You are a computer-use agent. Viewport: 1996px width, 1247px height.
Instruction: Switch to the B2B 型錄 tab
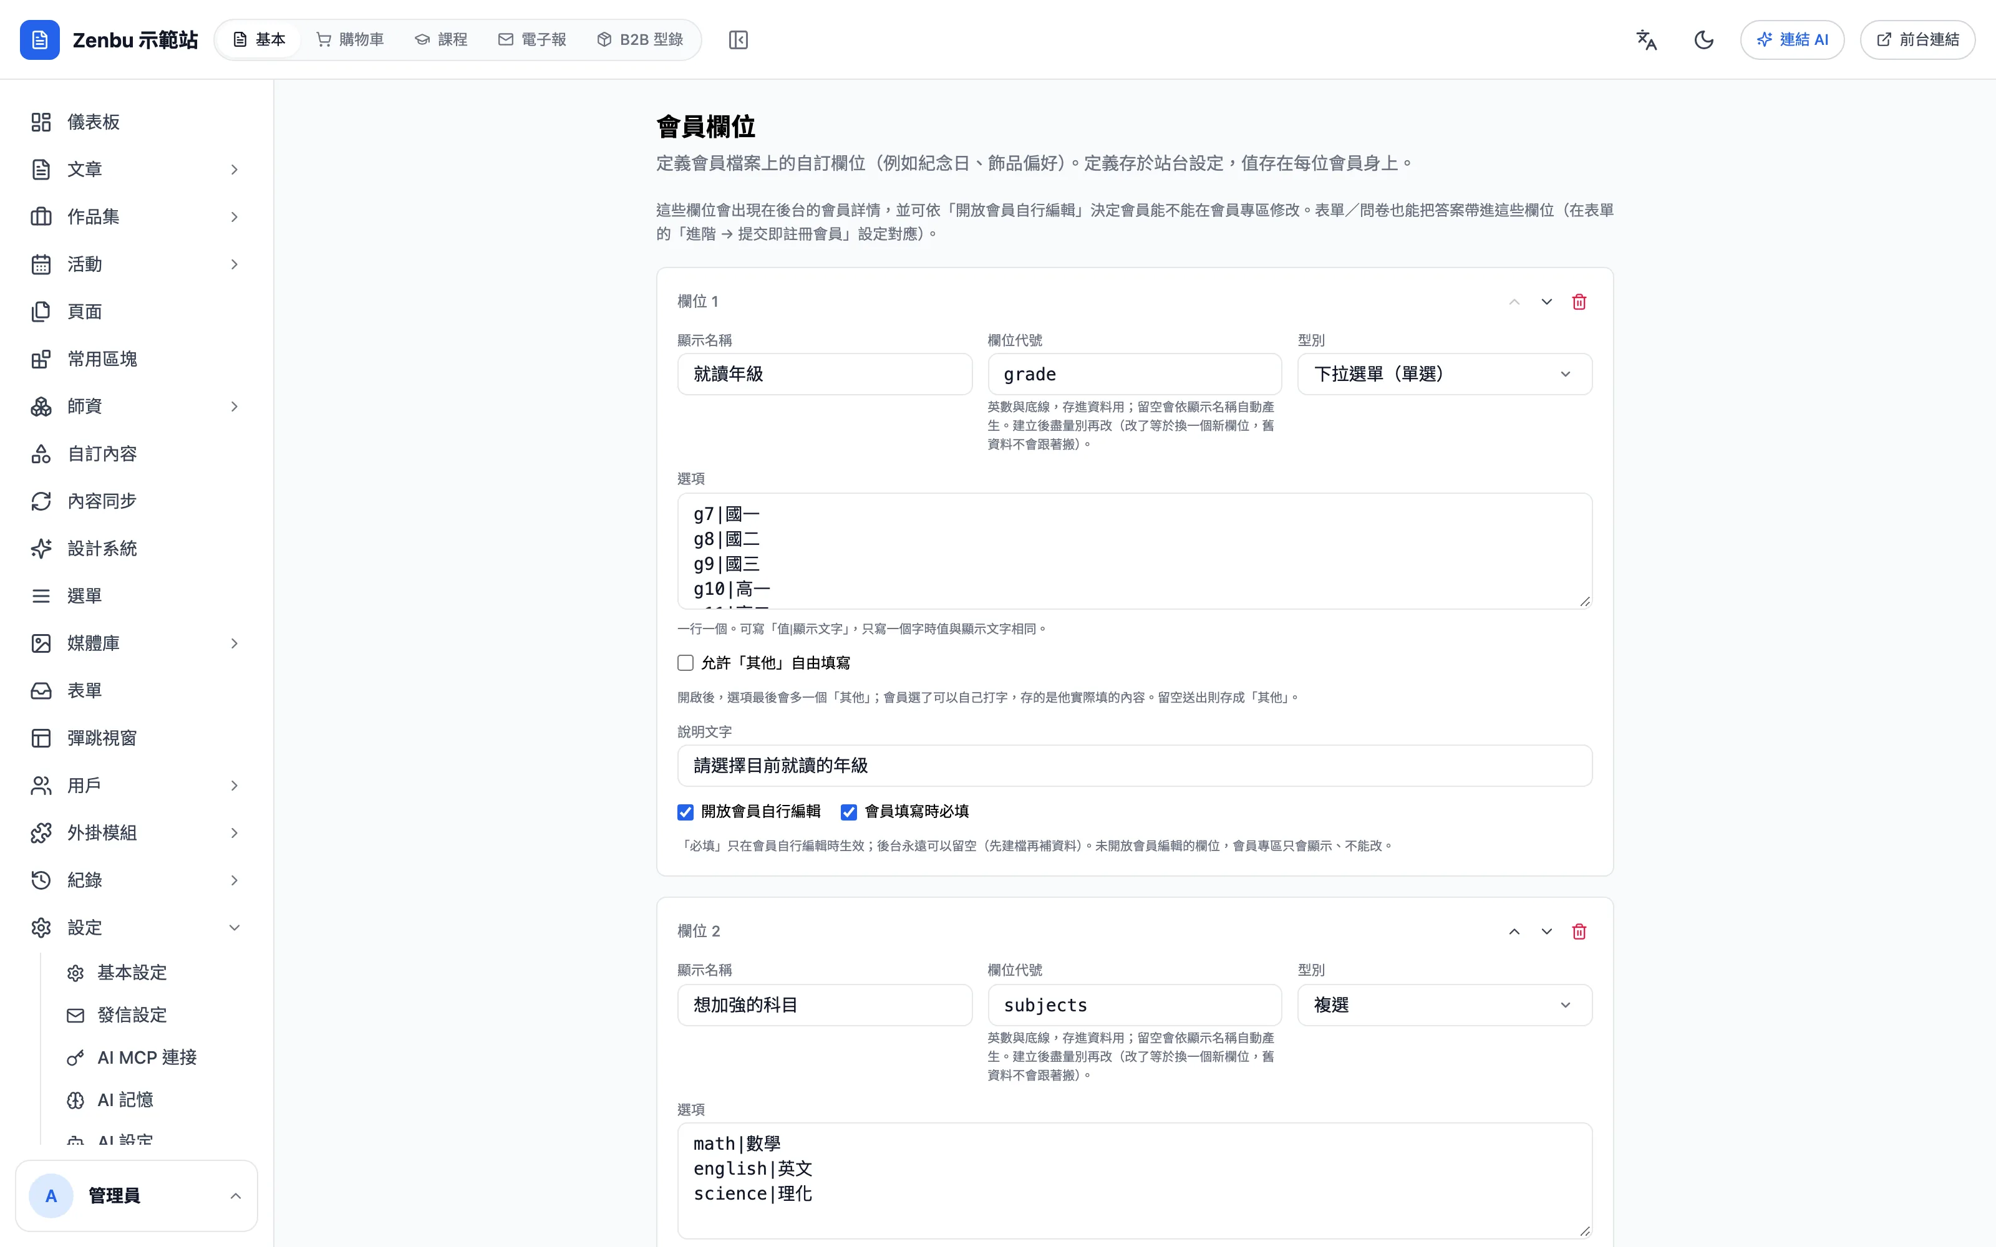(x=640, y=39)
